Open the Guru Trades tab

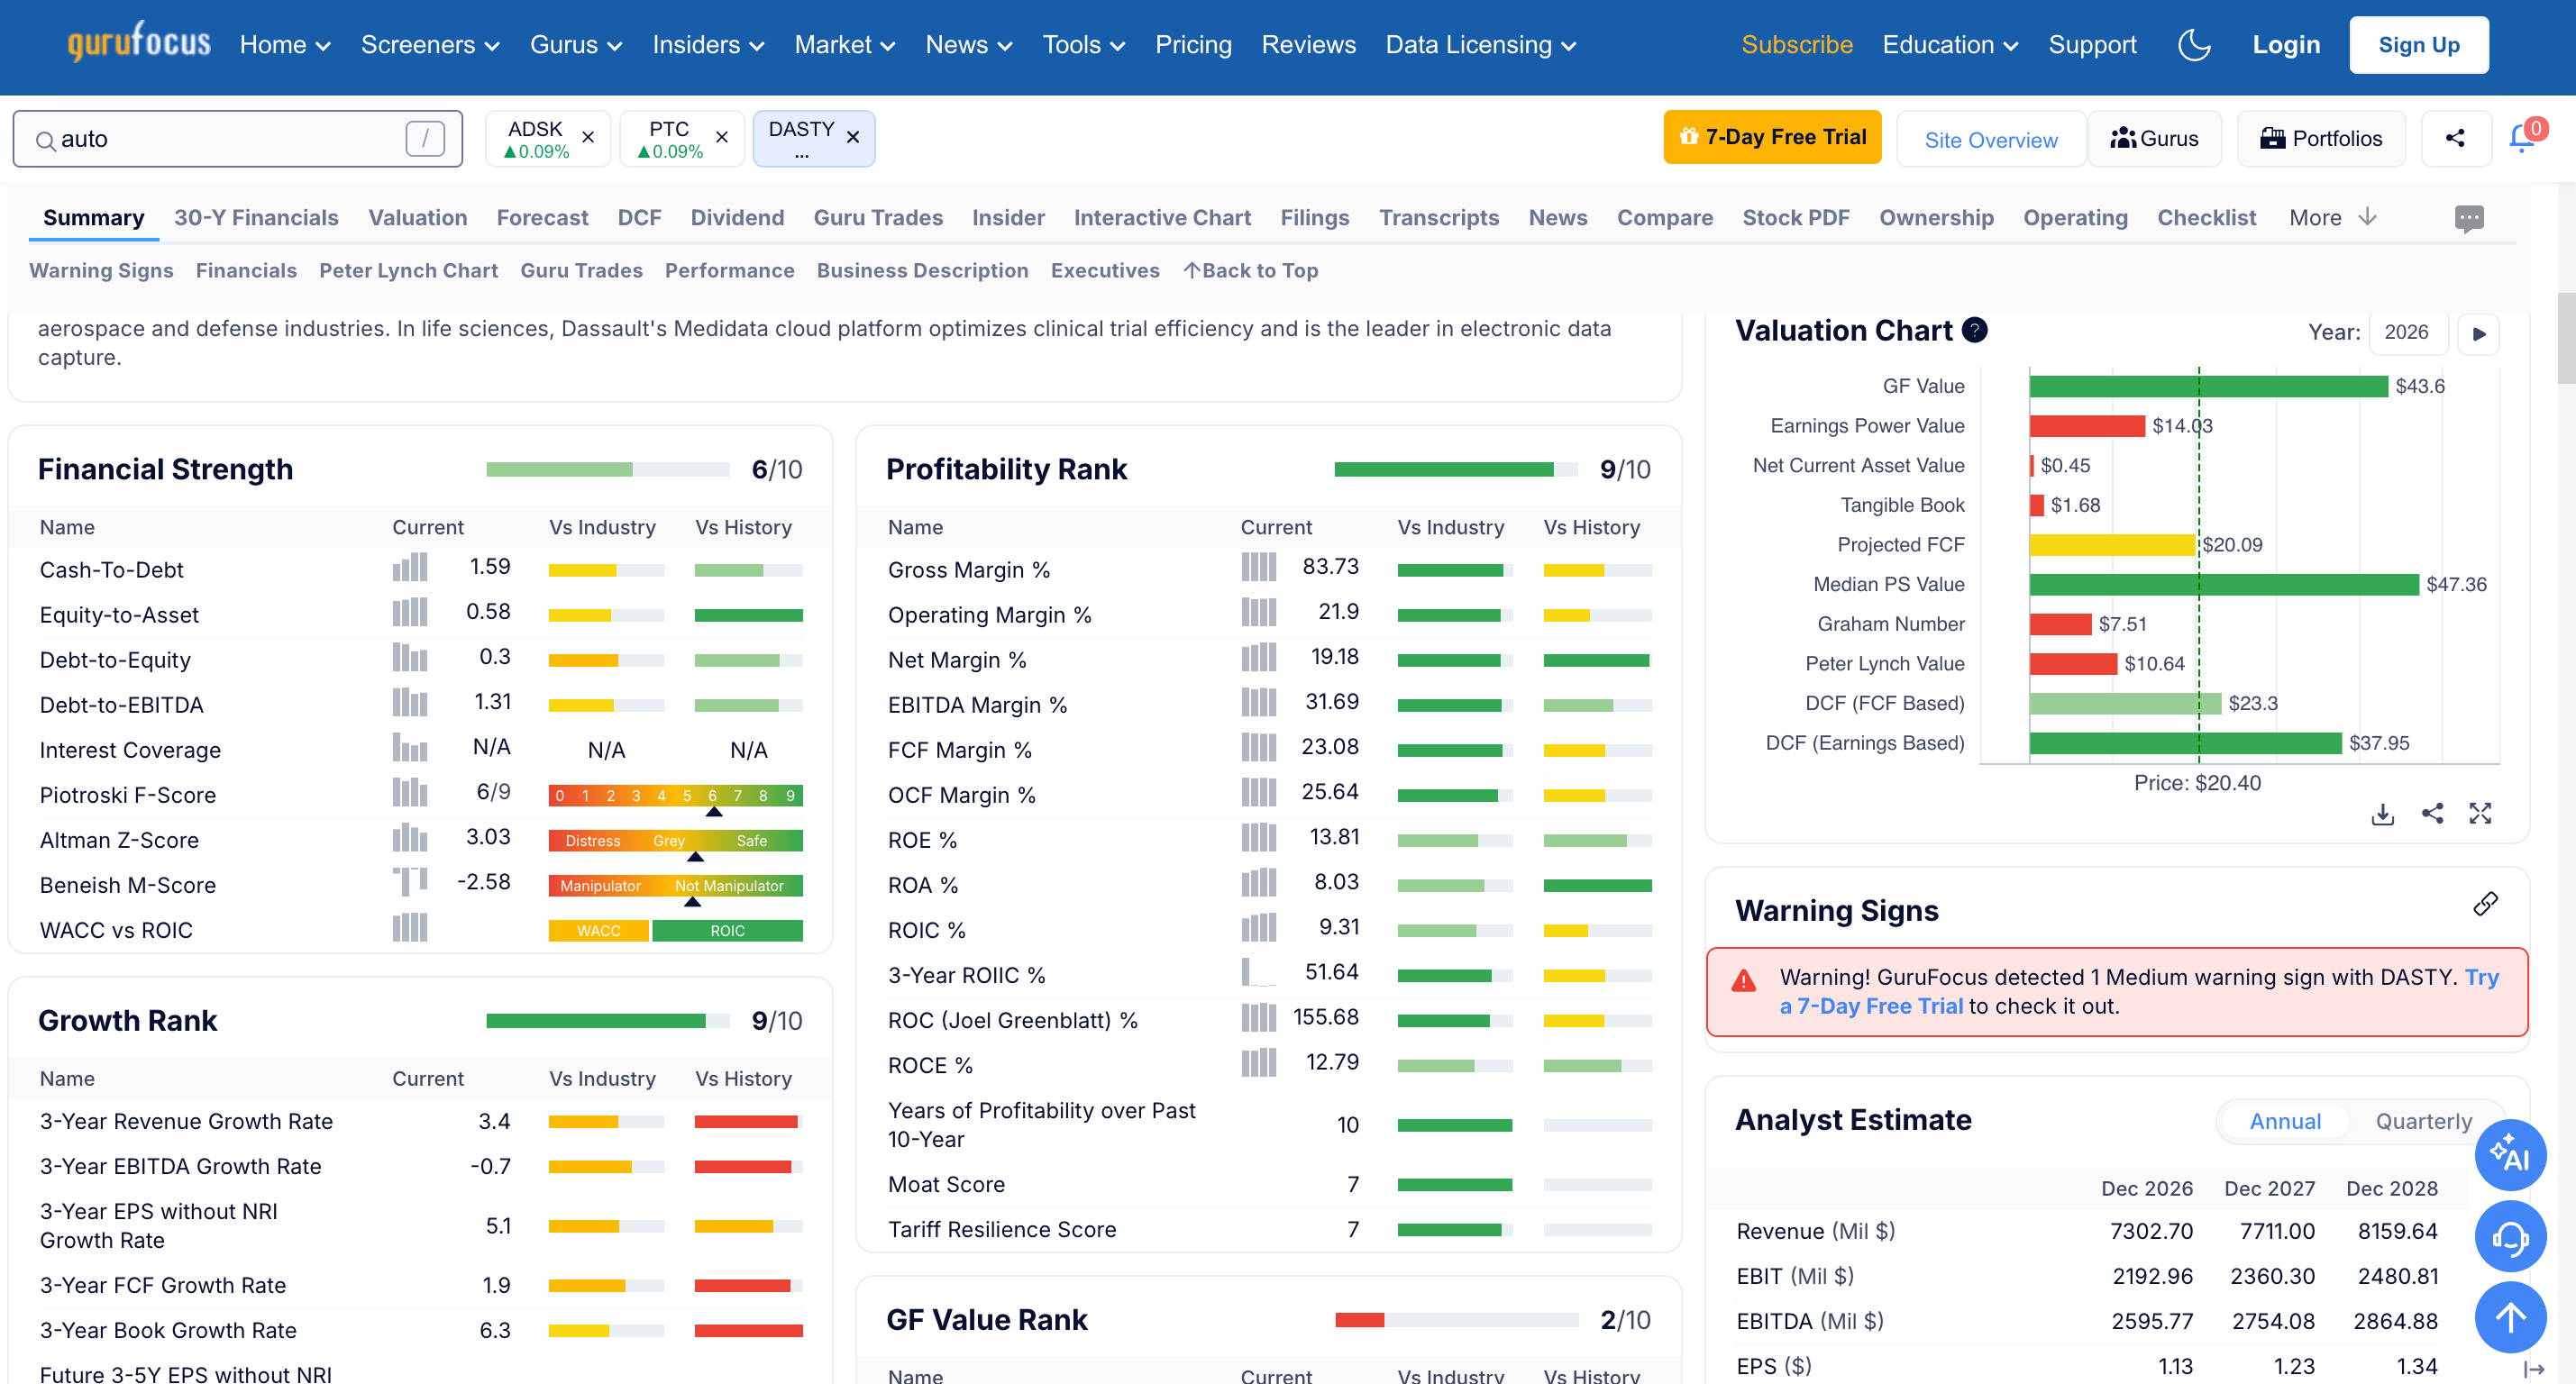click(x=877, y=218)
